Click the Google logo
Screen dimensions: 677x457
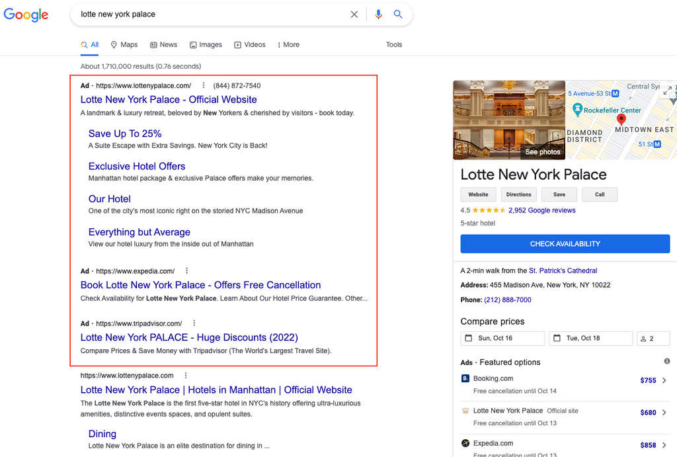[26, 15]
